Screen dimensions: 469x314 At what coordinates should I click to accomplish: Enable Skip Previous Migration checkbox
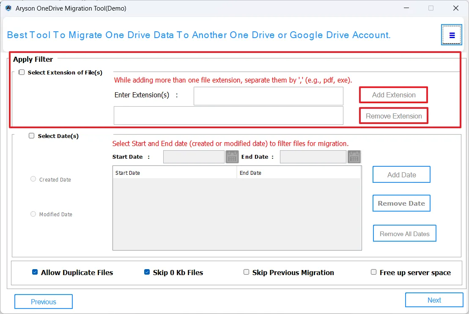(246, 272)
